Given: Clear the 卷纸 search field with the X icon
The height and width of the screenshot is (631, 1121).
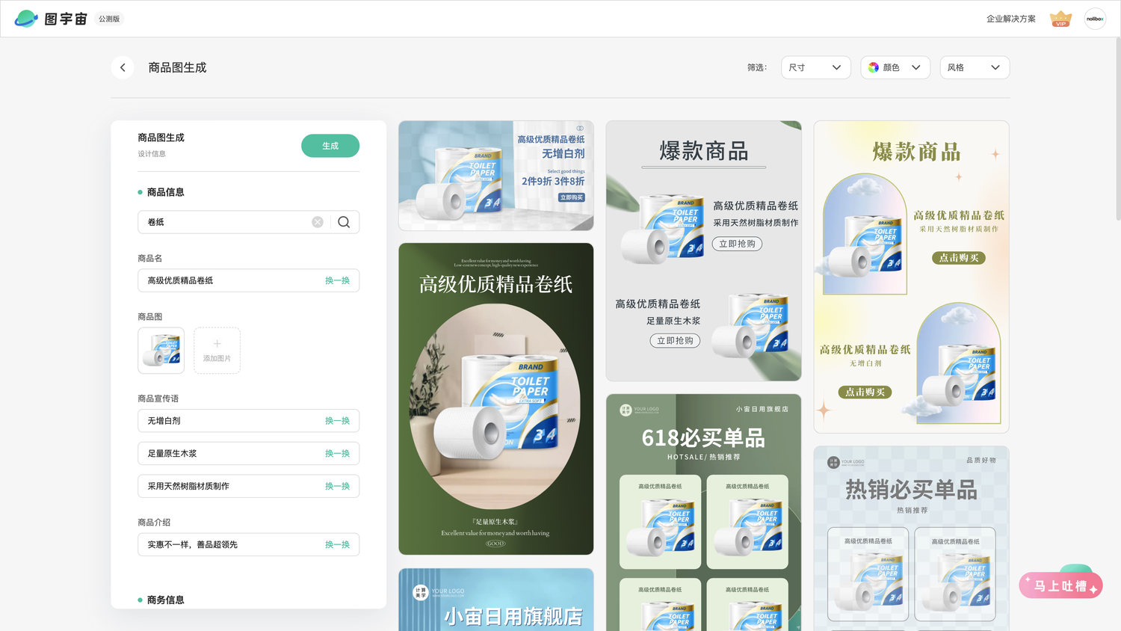Looking at the screenshot, I should point(318,222).
